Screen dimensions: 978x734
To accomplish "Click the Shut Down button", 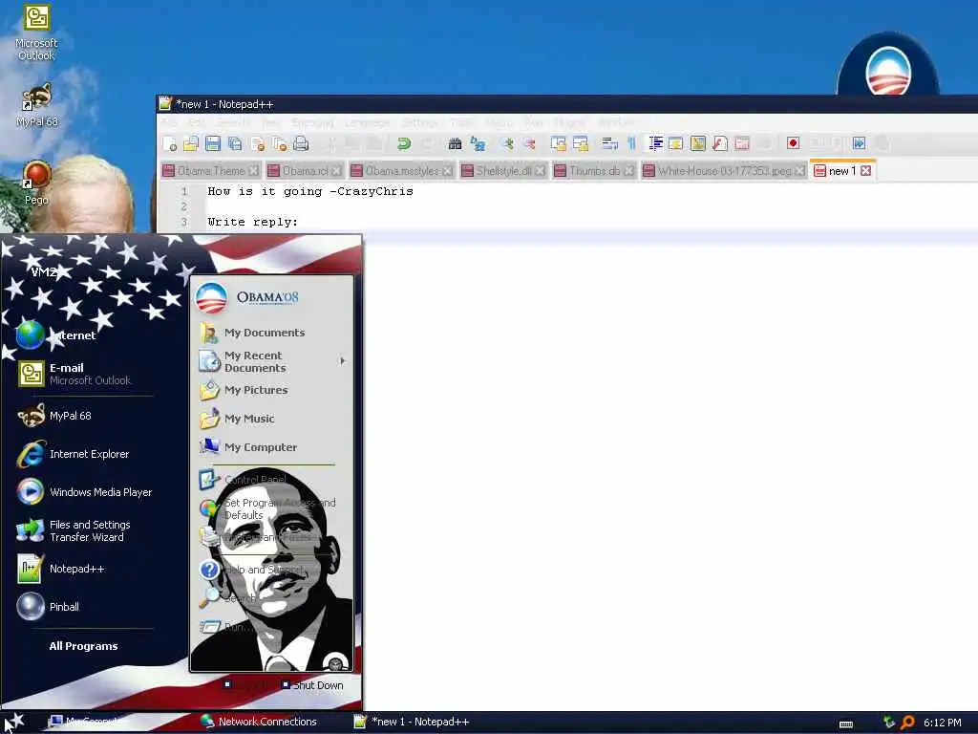I will point(312,685).
